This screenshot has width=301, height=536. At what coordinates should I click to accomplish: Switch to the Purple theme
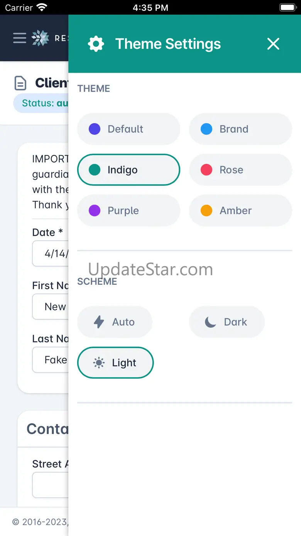click(x=129, y=211)
